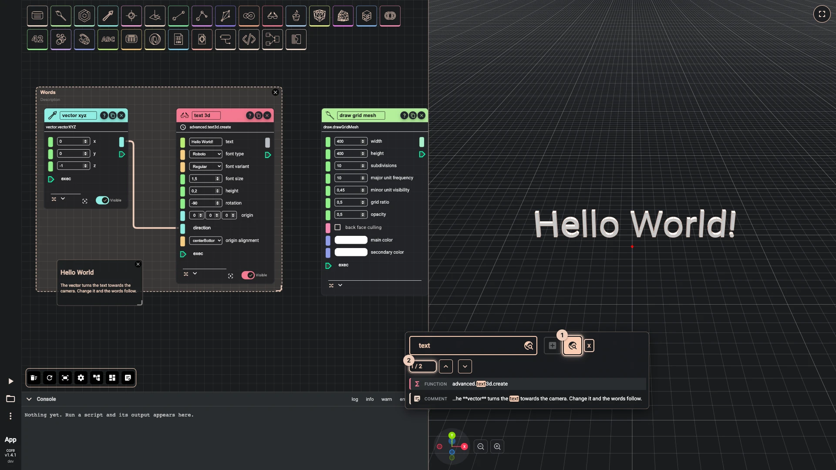Click the code brackets icon in toolbar
The height and width of the screenshot is (470, 836).
point(249,40)
